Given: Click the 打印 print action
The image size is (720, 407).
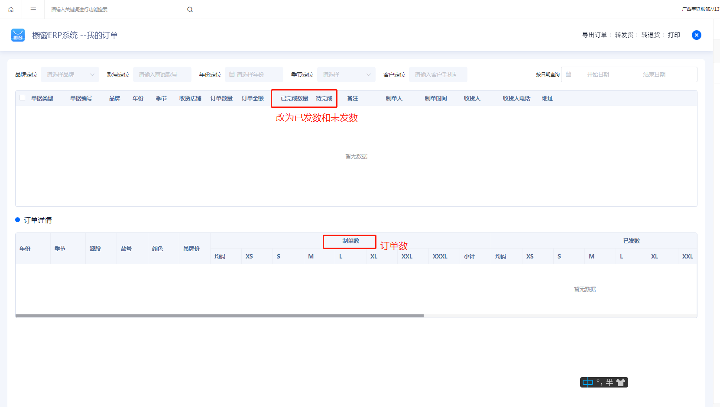Looking at the screenshot, I should coord(674,35).
